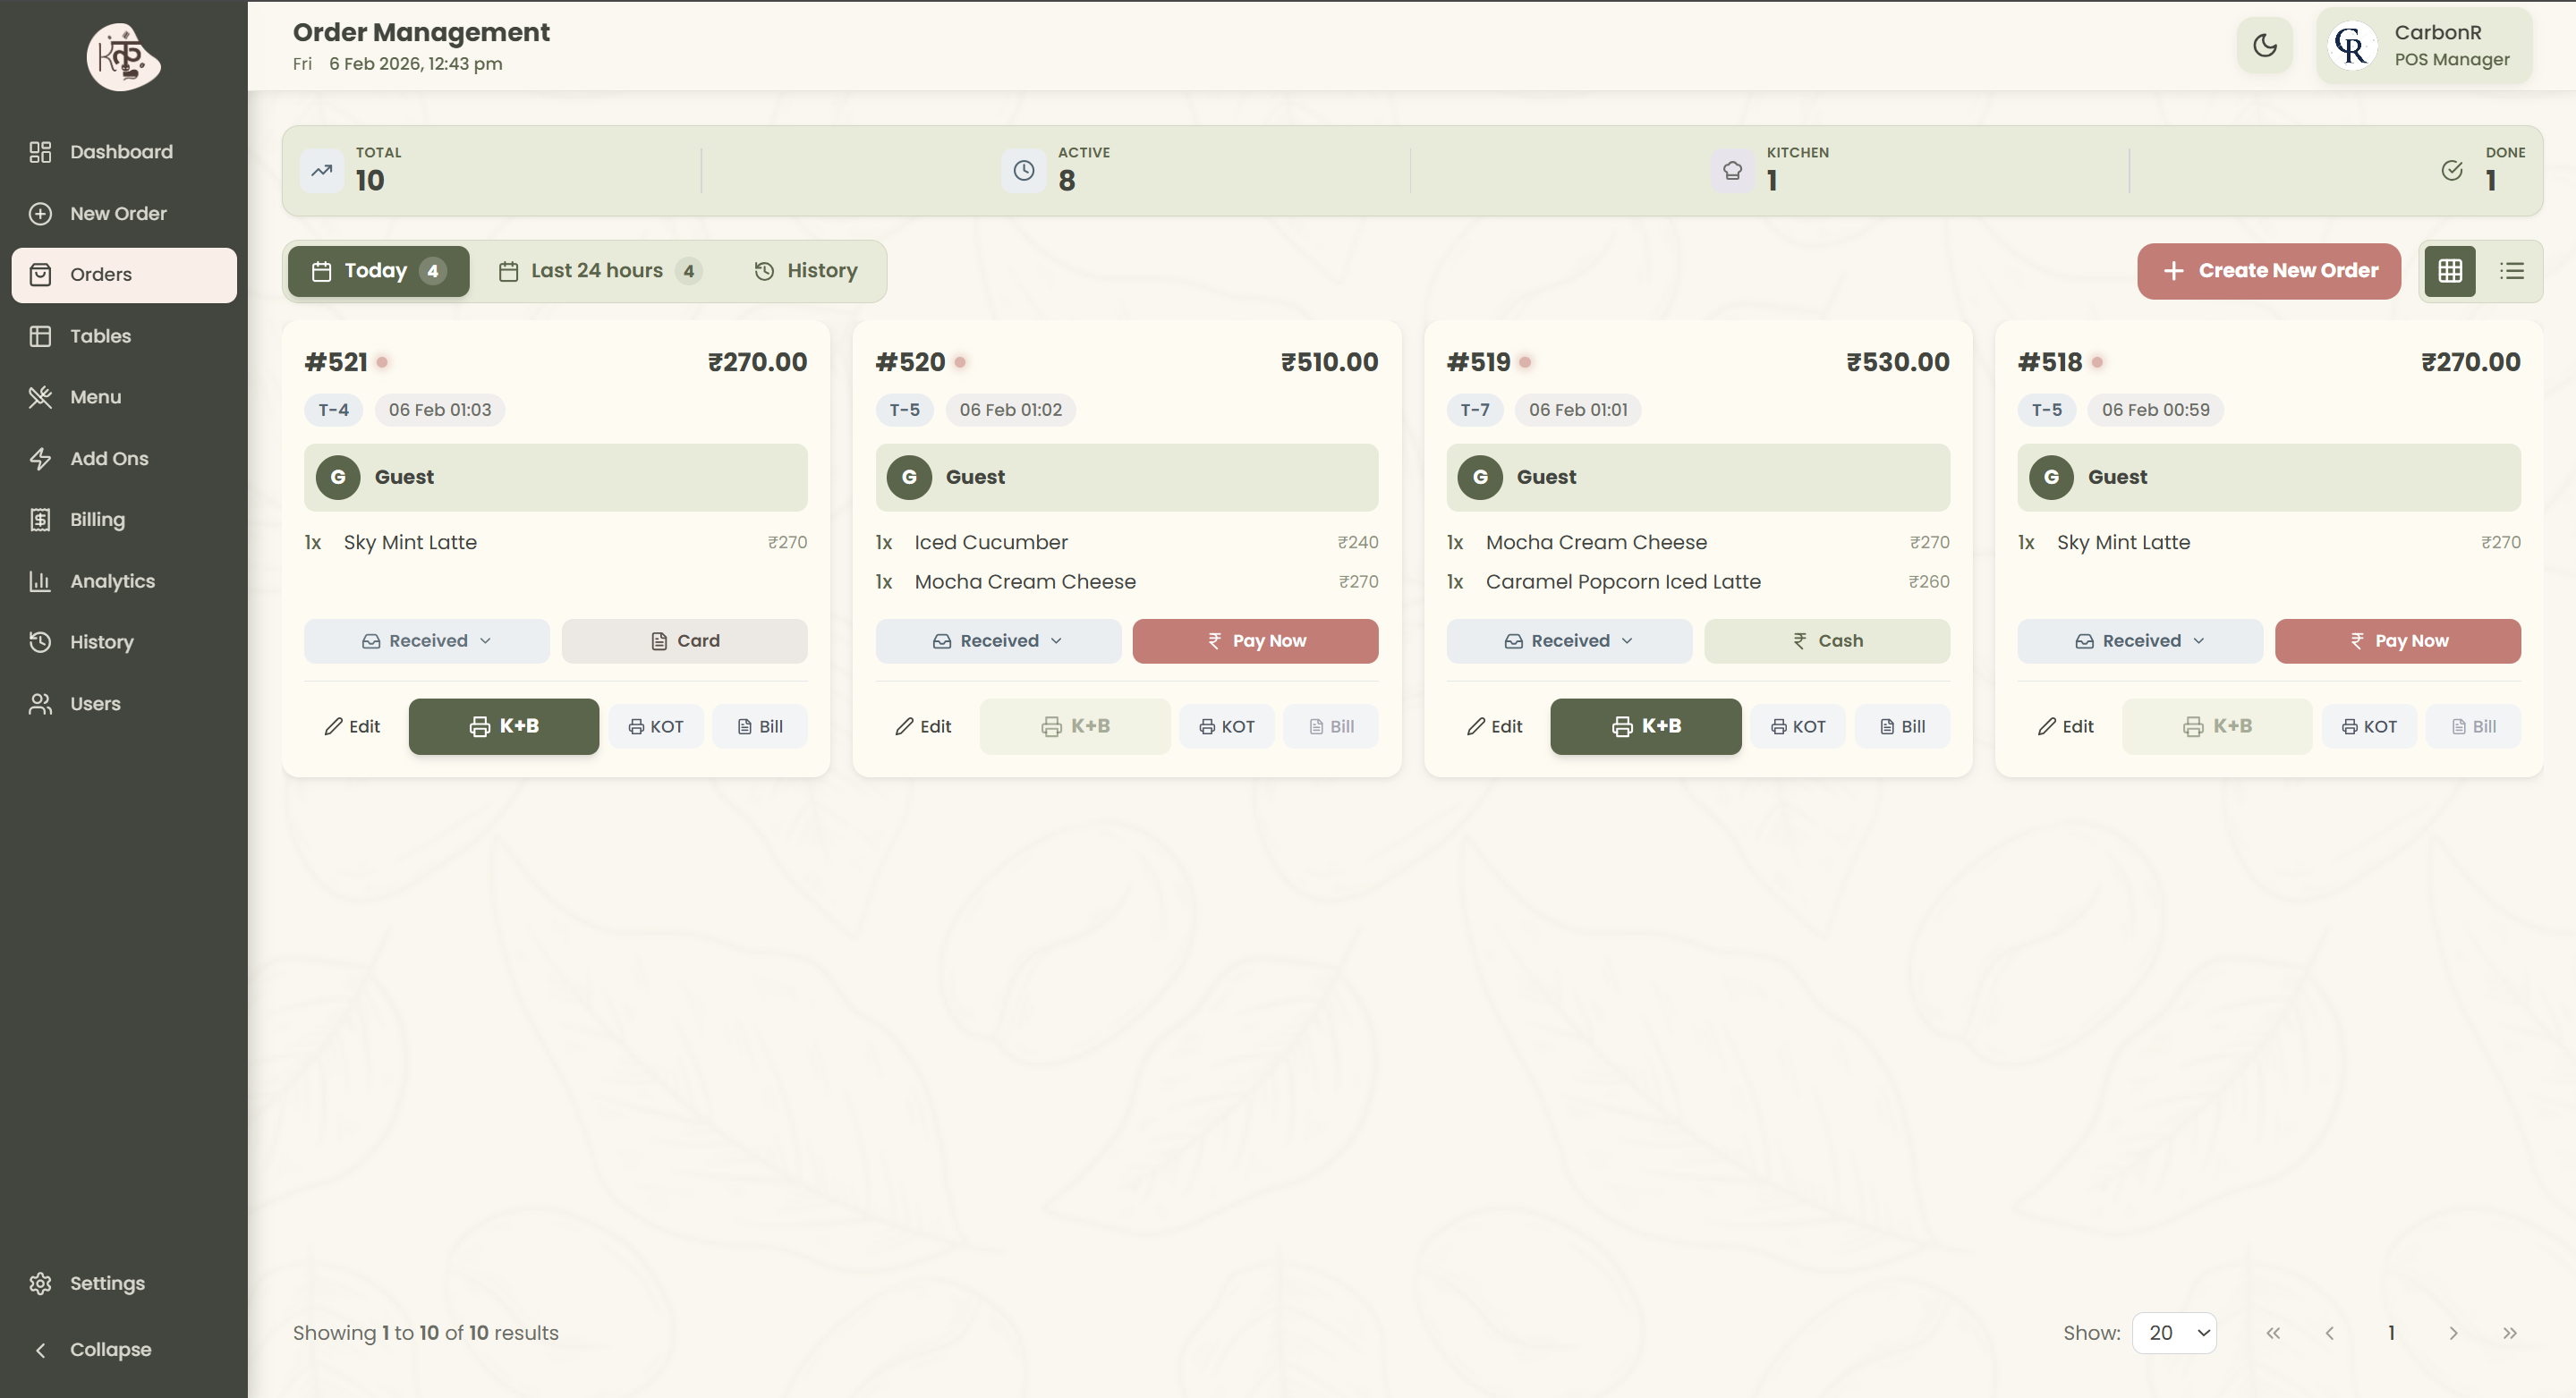Expand the Received dropdown on order #519
The height and width of the screenshot is (1398, 2576).
pos(1568,640)
